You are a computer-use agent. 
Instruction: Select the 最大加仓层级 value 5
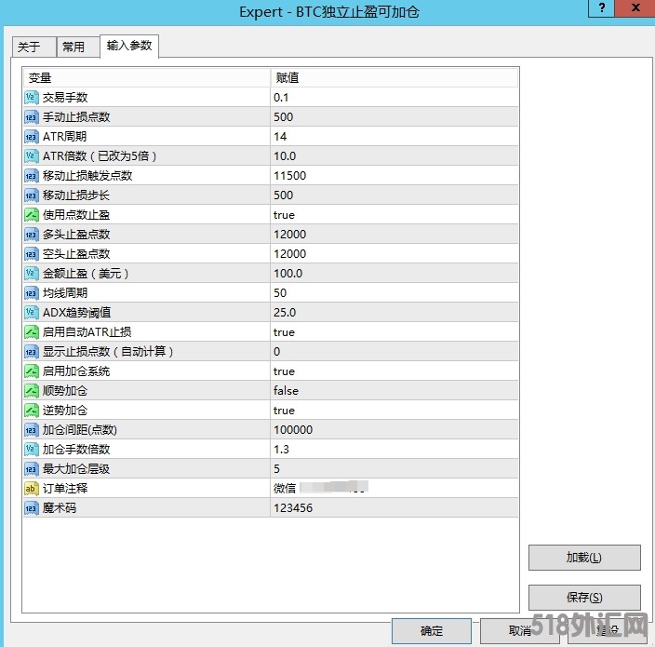click(x=276, y=468)
